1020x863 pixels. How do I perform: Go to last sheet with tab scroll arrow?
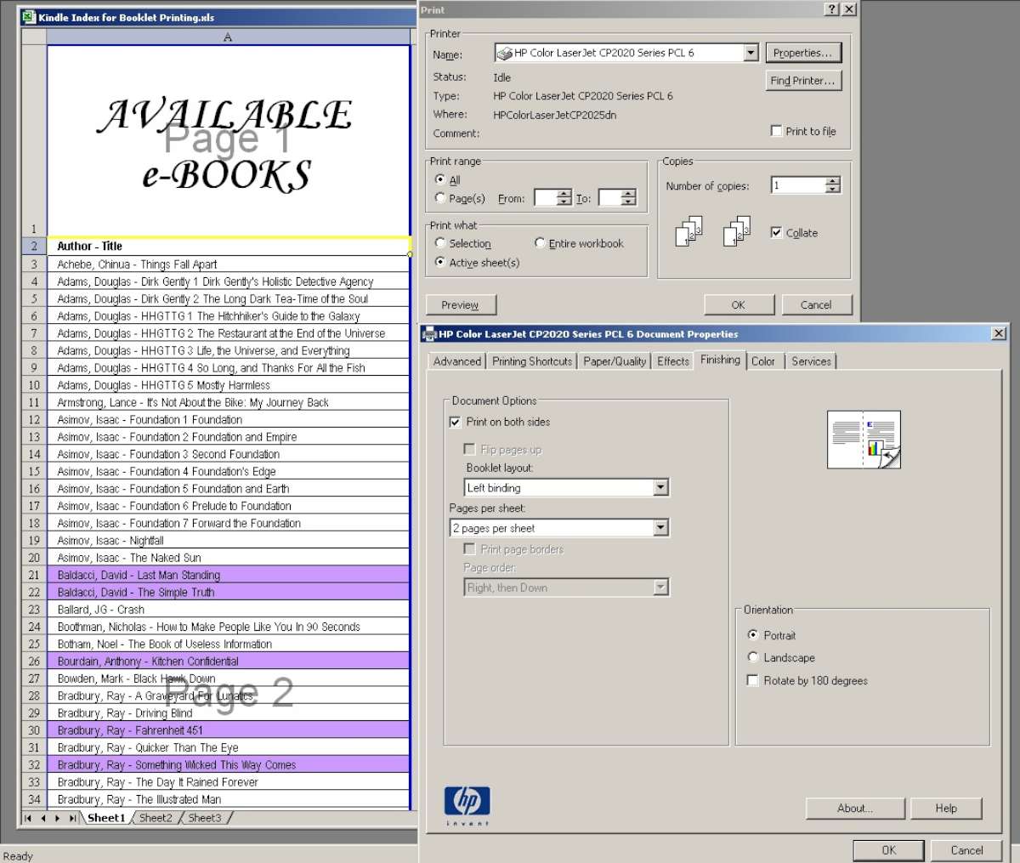[x=73, y=818]
